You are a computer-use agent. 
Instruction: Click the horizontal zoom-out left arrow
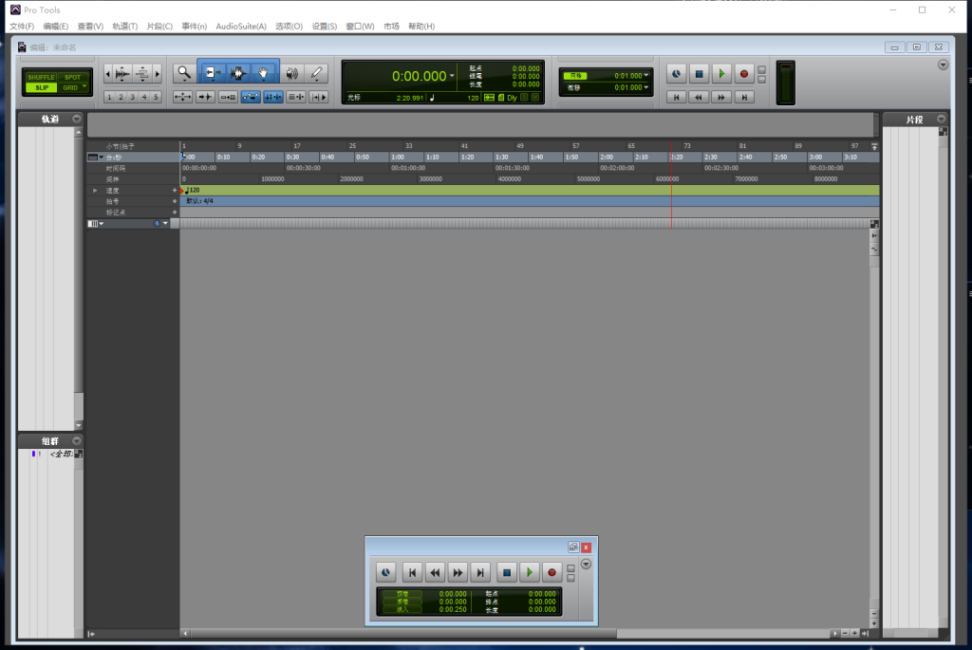(108, 74)
